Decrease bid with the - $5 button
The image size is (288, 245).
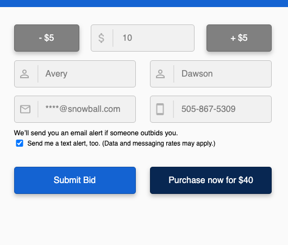[47, 38]
